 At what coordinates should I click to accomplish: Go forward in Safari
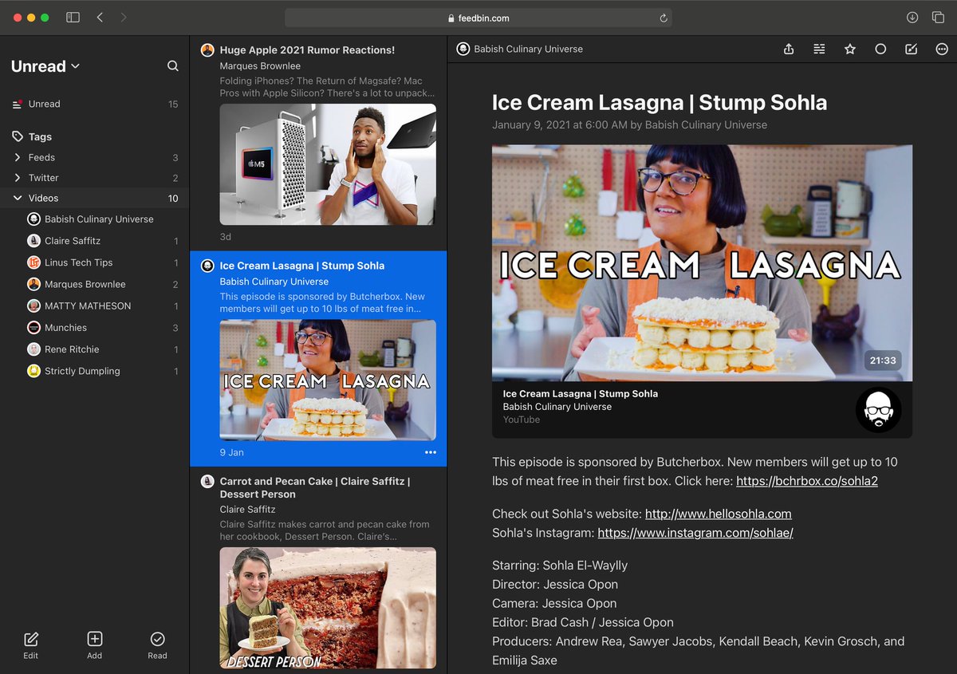coord(124,18)
